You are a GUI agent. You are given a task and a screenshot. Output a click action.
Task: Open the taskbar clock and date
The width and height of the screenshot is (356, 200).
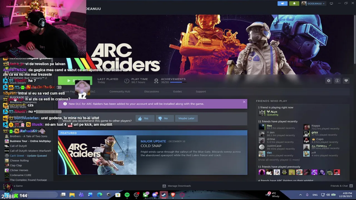click(345, 195)
